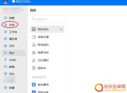Click the DING label in sidebar
This screenshot has width=127, height=93.
pos(13,60)
